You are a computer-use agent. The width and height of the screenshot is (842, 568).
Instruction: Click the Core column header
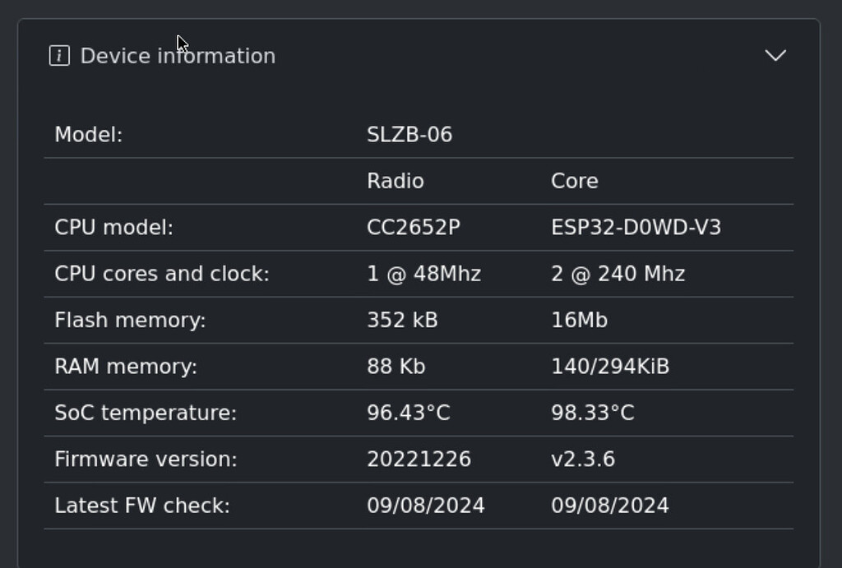point(574,181)
